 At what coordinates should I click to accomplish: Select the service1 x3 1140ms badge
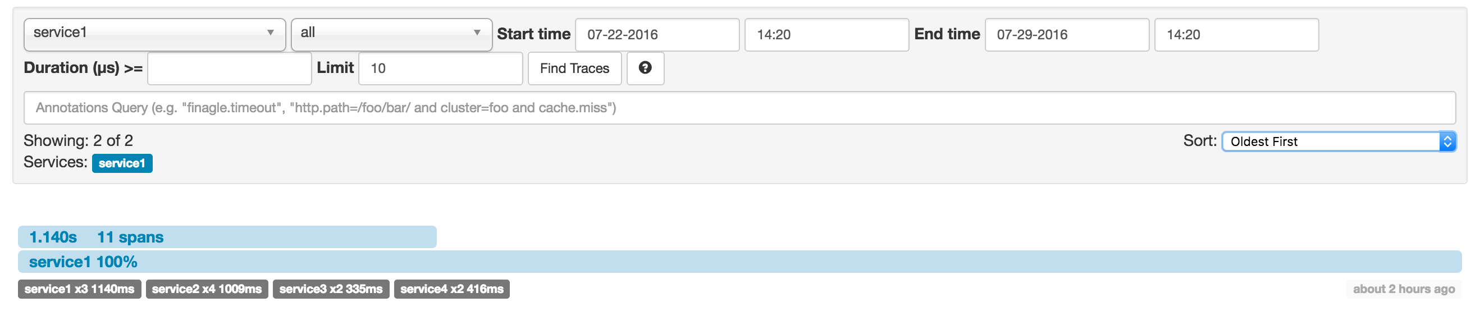79,289
